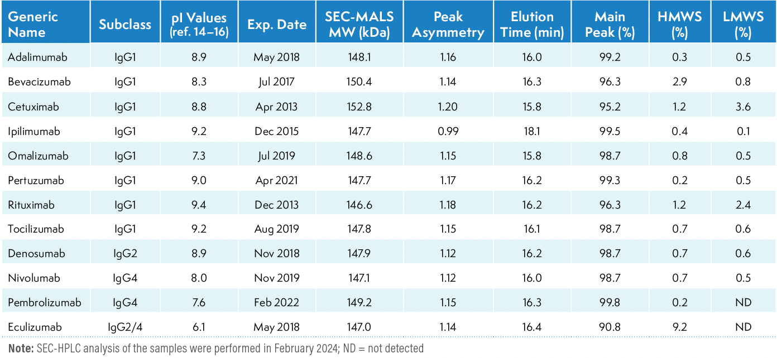Screen dimensions: 777x358
Task: Click the Subclass column header
Action: (125, 25)
